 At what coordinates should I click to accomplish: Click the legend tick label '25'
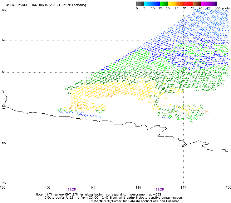[x=176, y=8]
